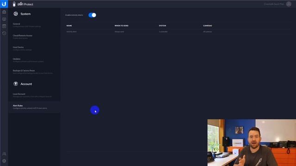The height and width of the screenshot is (166, 296).
Task: Click the System heading
Action: 25,14
